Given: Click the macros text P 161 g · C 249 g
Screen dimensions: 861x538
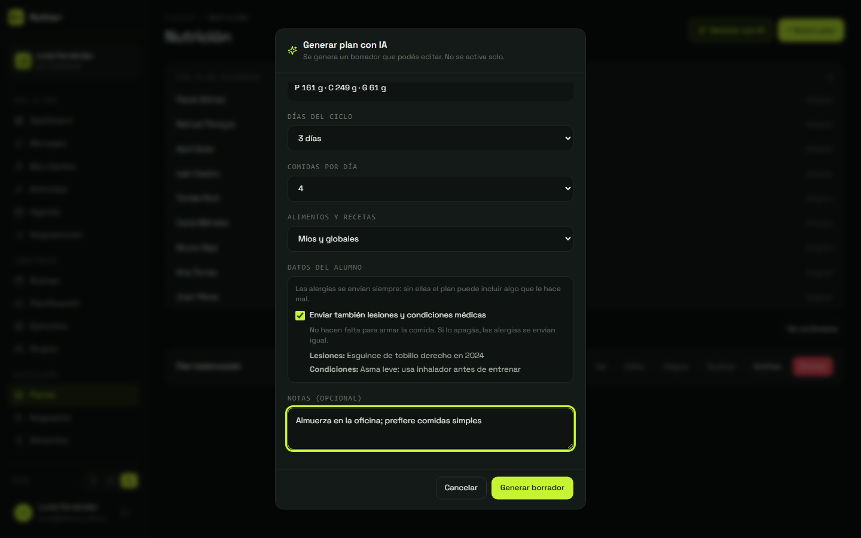Looking at the screenshot, I should click(340, 88).
